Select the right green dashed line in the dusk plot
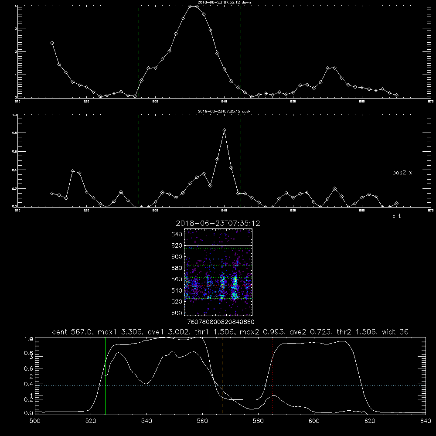Image resolution: width=436 pixels, height=436 pixels. pos(241,161)
